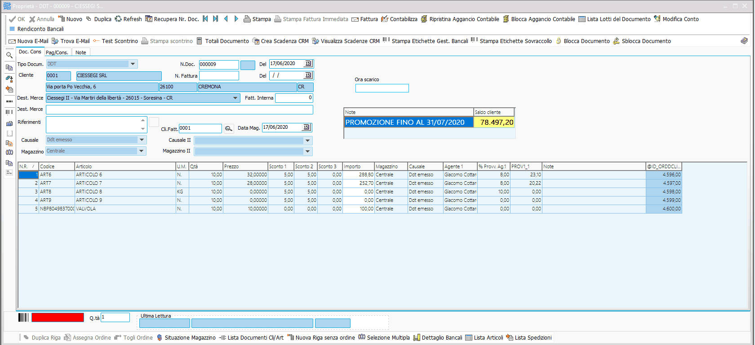Expand the Causale II dropdown

(x=308, y=140)
